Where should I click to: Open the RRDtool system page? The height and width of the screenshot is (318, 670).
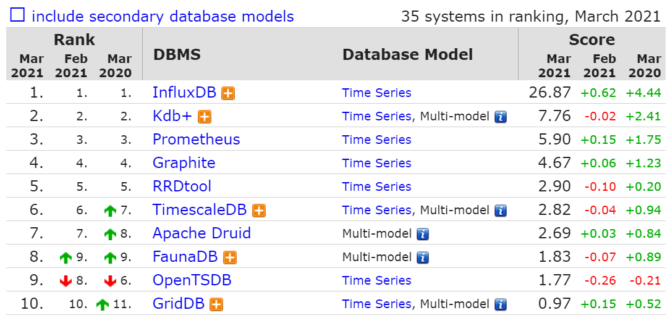[x=182, y=186]
